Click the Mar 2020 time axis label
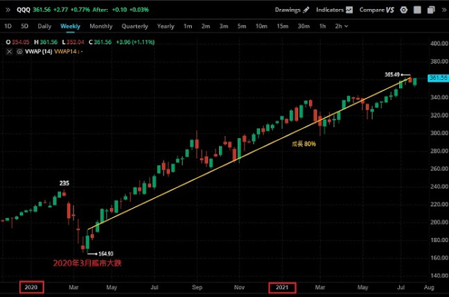This screenshot has height=297, width=449. (x=73, y=287)
